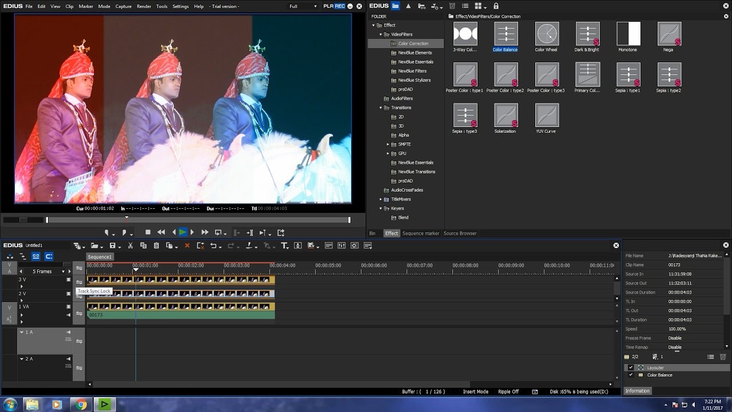Choose the Solarization effect
This screenshot has height=412, width=732.
506,115
